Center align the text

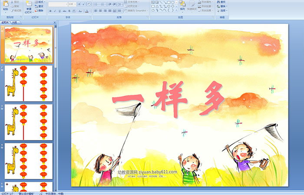[x=100, y=11]
